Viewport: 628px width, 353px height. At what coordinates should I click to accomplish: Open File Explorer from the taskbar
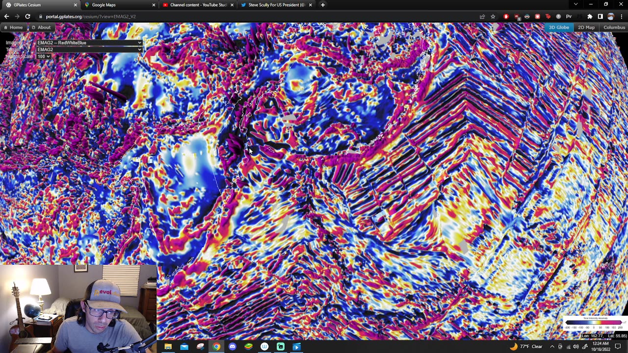tap(168, 347)
